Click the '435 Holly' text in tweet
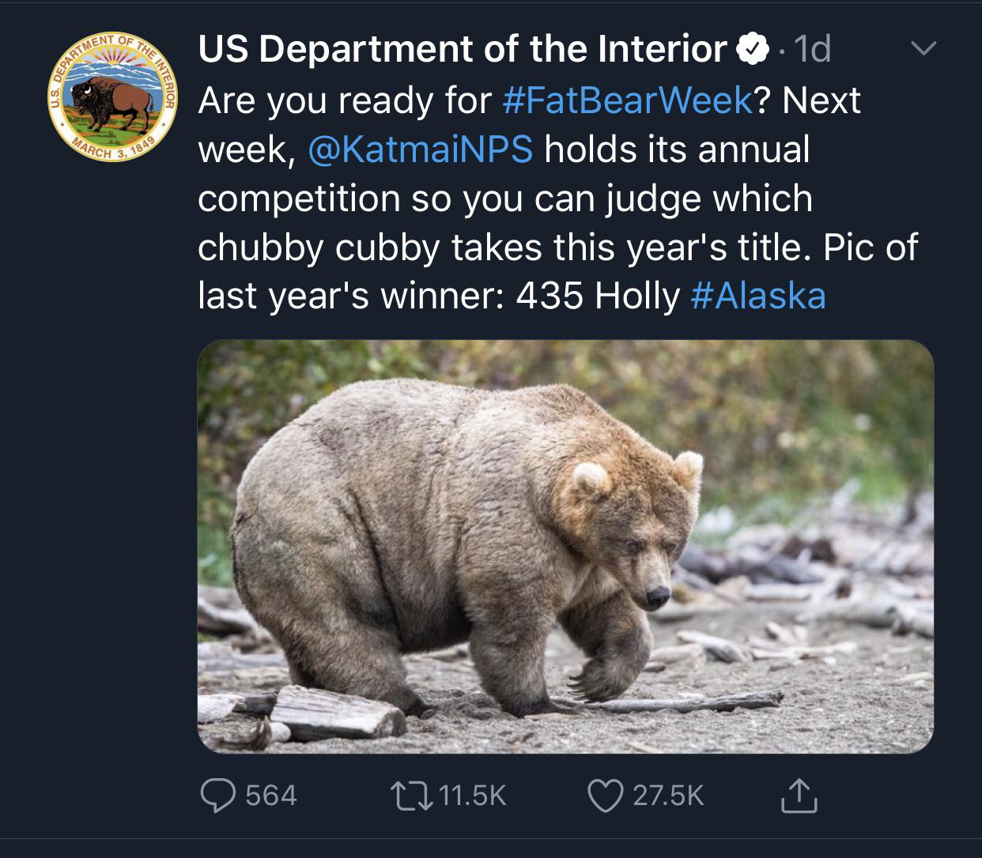This screenshot has height=858, width=982. [x=598, y=296]
